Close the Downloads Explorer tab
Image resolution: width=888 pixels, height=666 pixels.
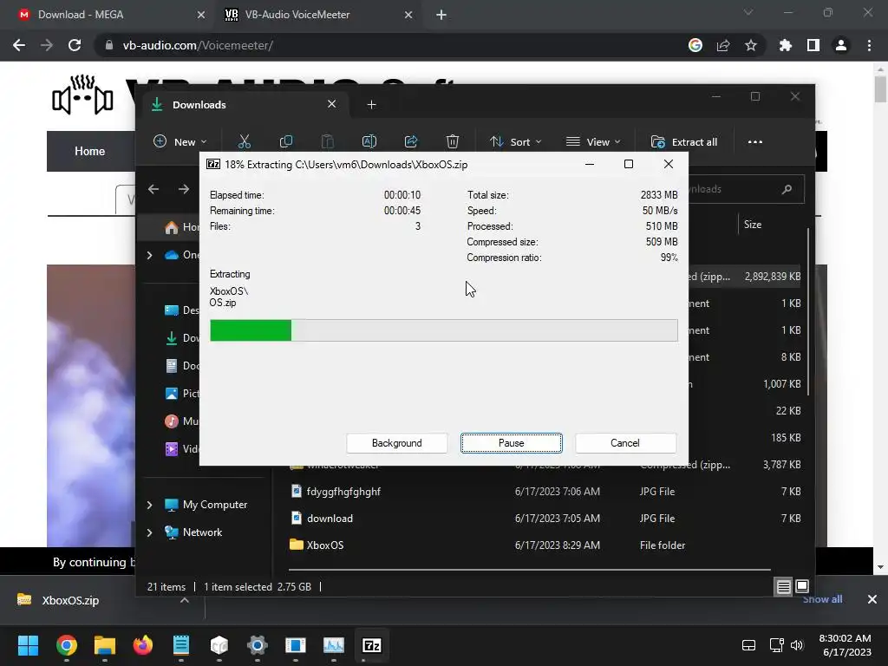tap(332, 104)
